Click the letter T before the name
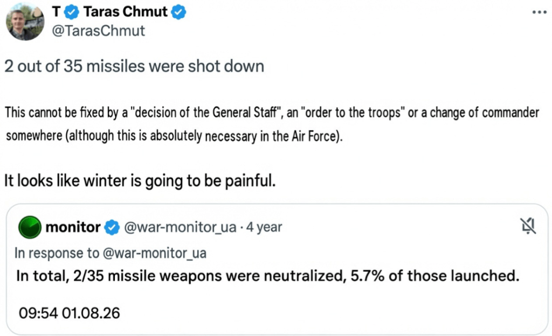 point(56,12)
